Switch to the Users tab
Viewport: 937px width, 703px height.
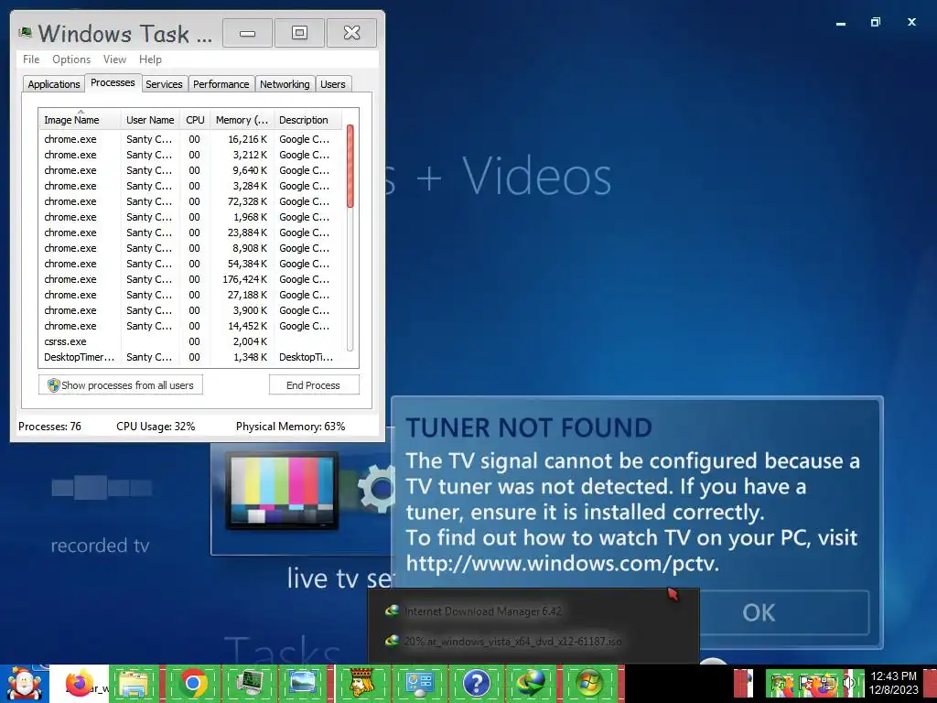(332, 84)
